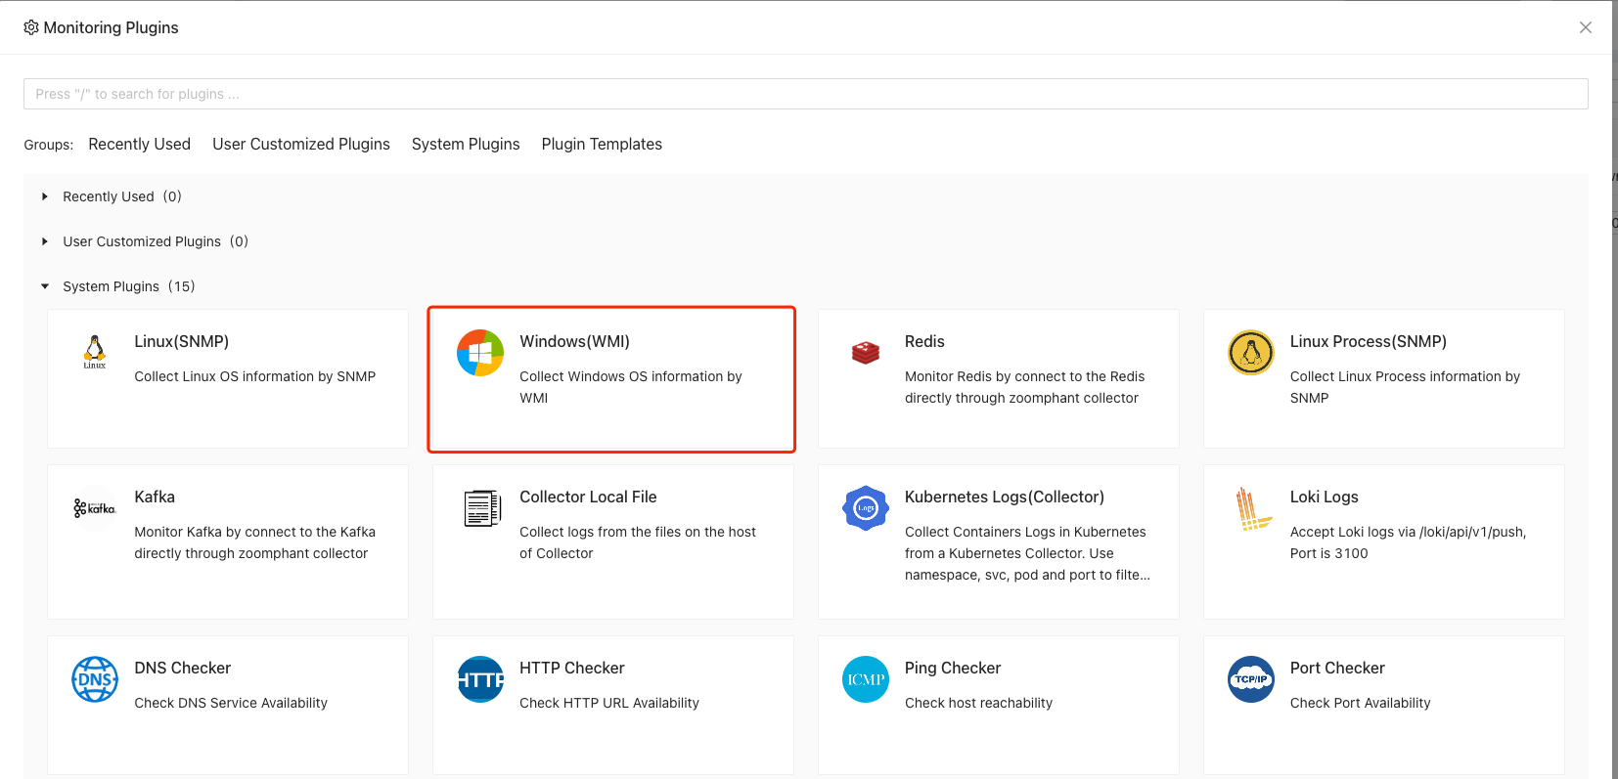Click the Kubernetes Logs hexagon icon
The height and width of the screenshot is (779, 1618).
865,508
